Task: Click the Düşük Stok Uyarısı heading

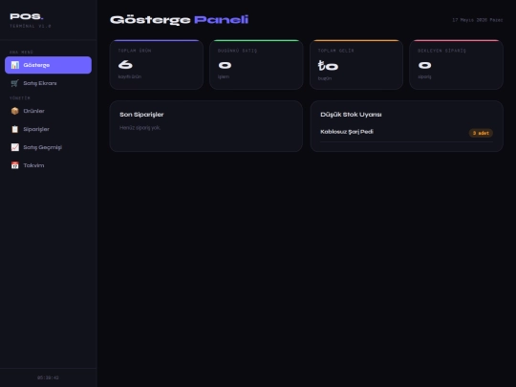Action: click(351, 115)
